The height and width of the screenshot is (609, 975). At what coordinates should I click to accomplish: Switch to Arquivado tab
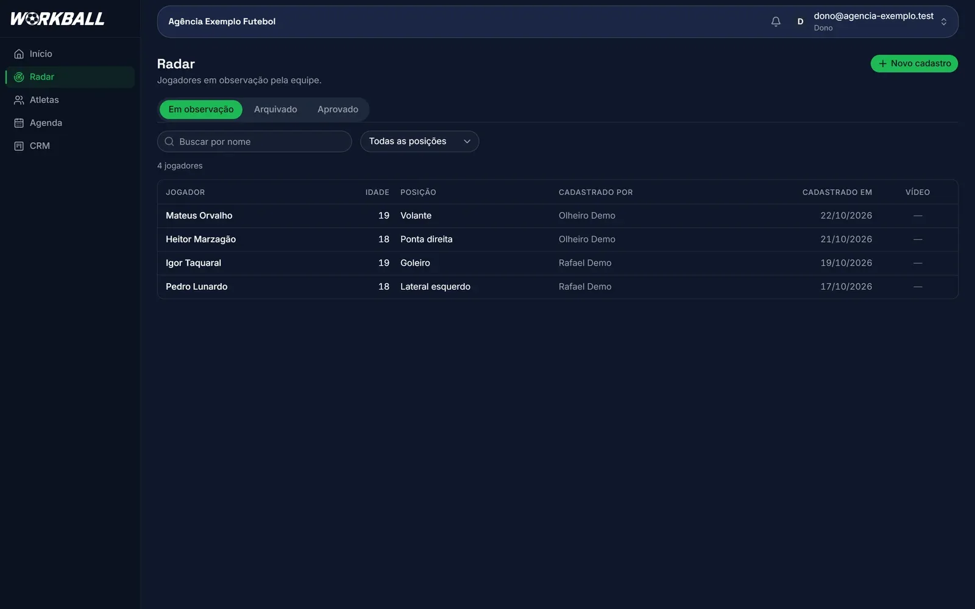pos(275,110)
